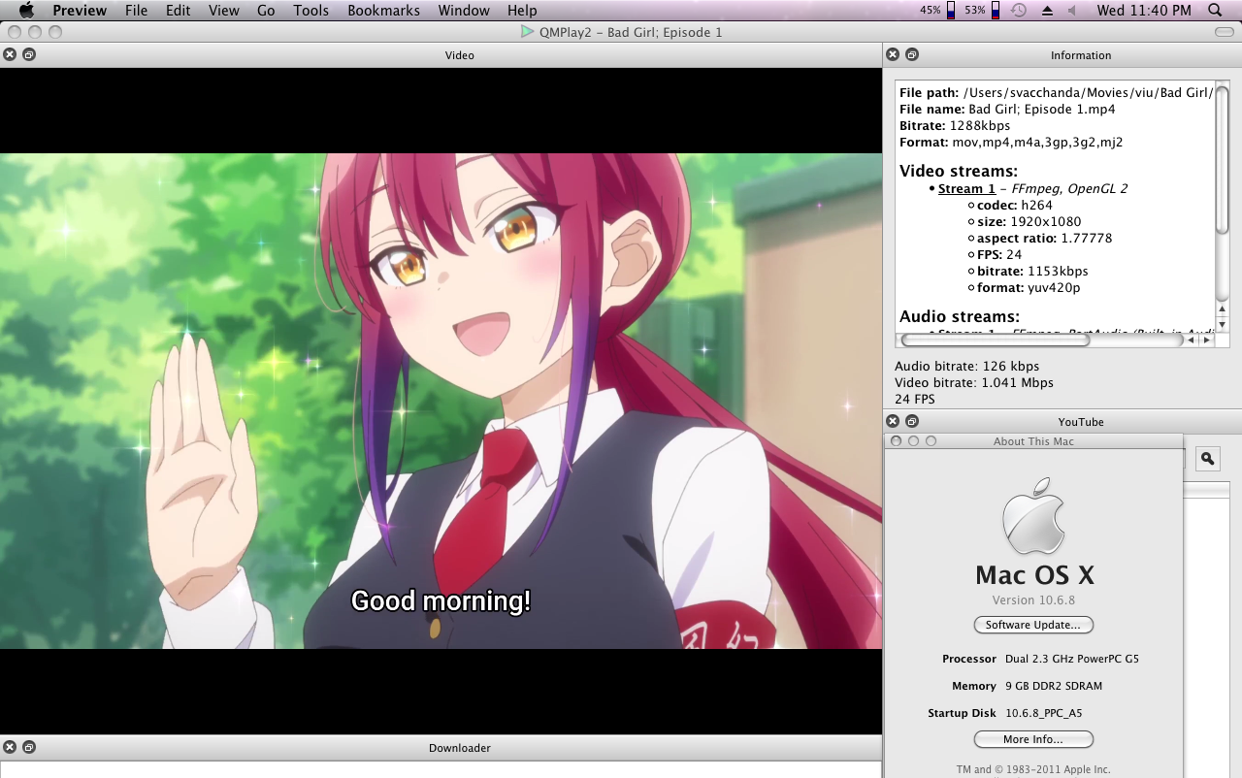Click the File name: Bad Girl; Episode 1.mp4 text

click(1007, 109)
